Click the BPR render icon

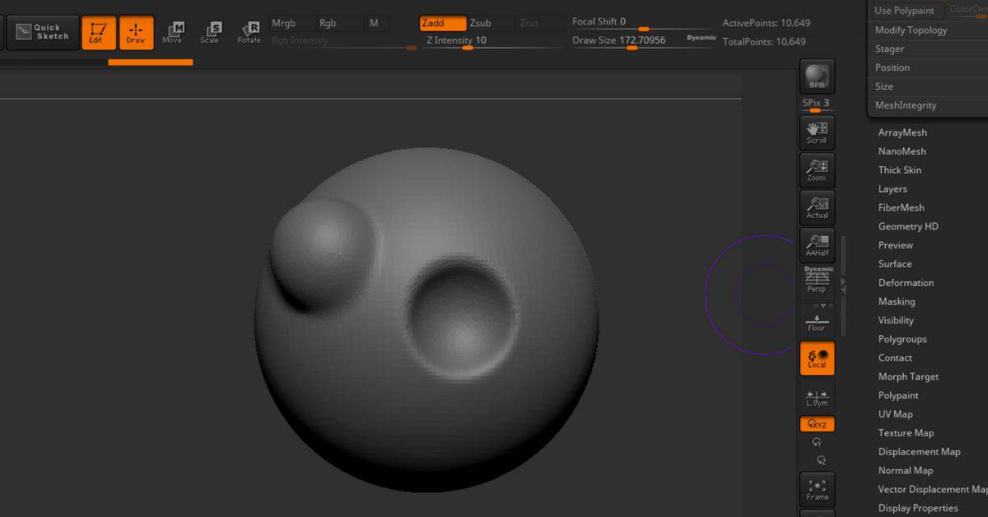tap(817, 77)
